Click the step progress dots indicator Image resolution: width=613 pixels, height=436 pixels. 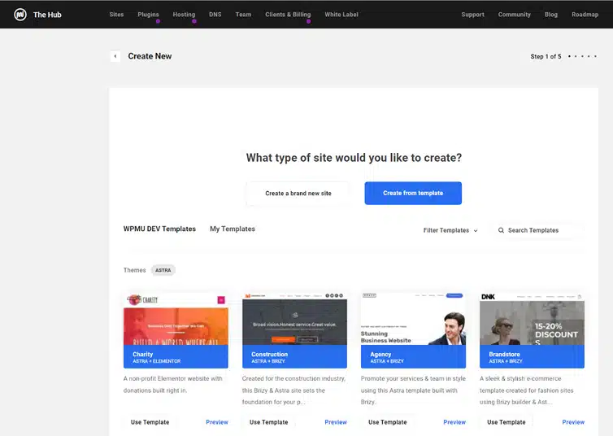point(582,56)
